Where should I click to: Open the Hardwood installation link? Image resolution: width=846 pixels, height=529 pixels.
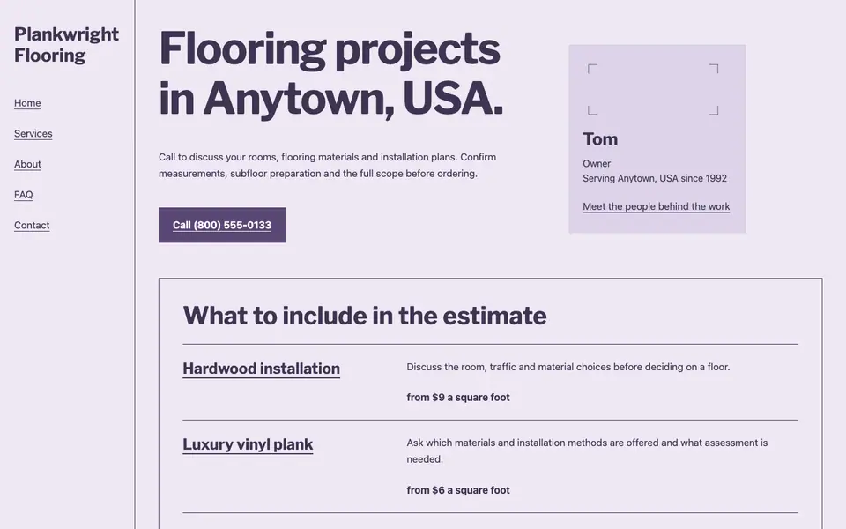[x=261, y=369]
